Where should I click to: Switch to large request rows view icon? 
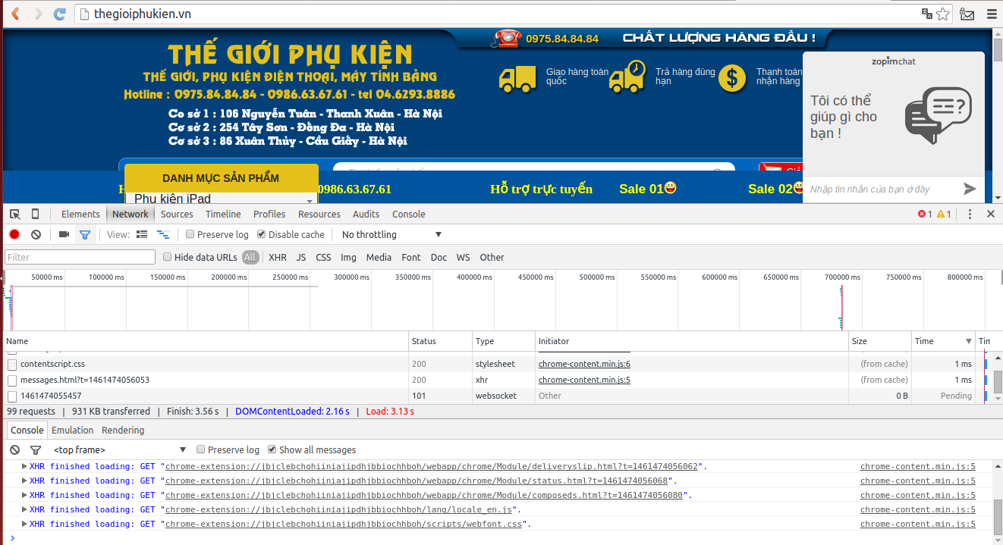(142, 234)
